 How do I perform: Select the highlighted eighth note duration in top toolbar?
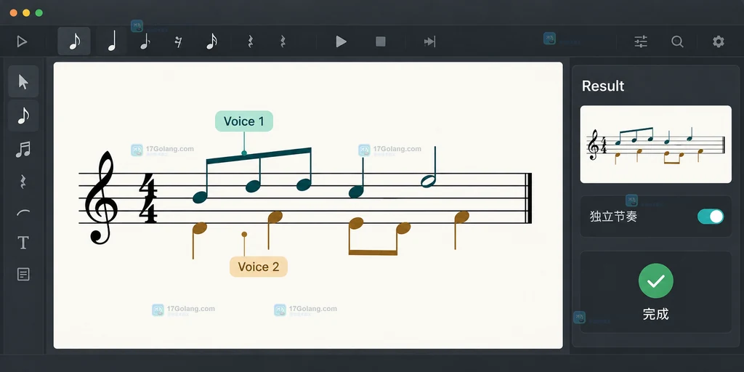coord(75,41)
